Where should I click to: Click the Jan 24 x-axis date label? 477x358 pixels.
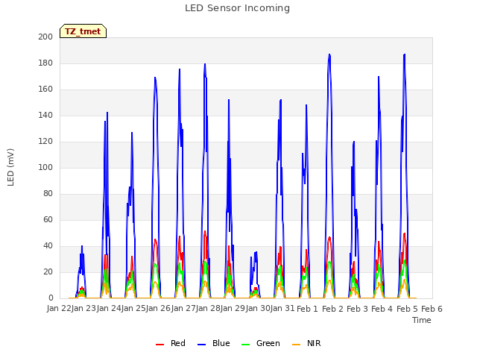(x=109, y=309)
